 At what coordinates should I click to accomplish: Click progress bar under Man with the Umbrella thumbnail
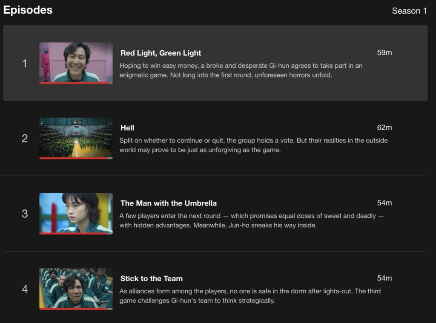click(76, 234)
